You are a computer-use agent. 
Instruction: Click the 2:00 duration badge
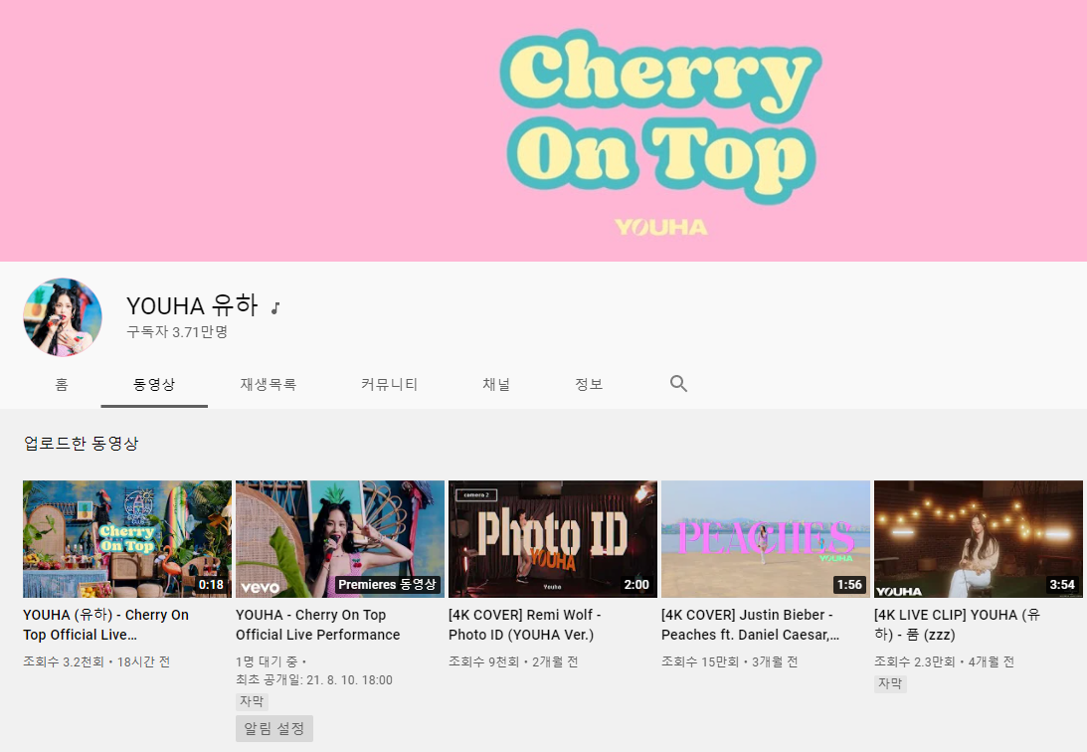(636, 584)
